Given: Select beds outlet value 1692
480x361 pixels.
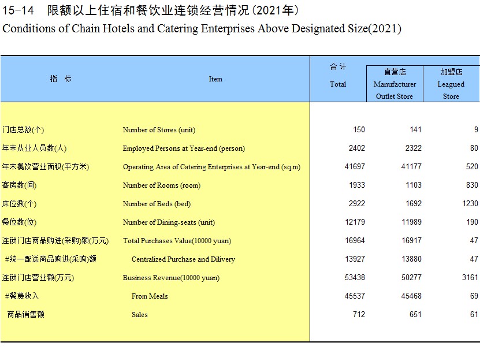Looking at the screenshot, I should [414, 203].
